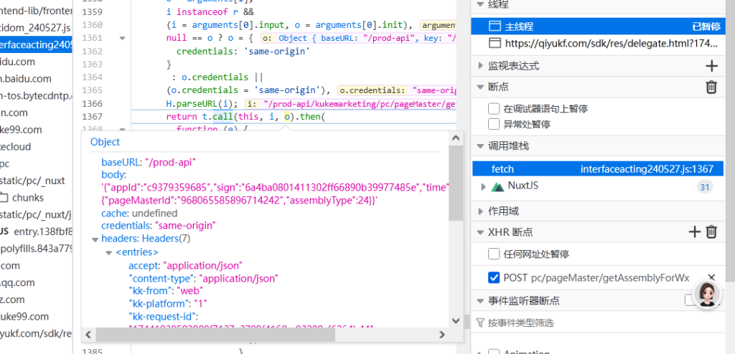Add a new watch expression
This screenshot has width=735, height=354.
tap(711, 66)
